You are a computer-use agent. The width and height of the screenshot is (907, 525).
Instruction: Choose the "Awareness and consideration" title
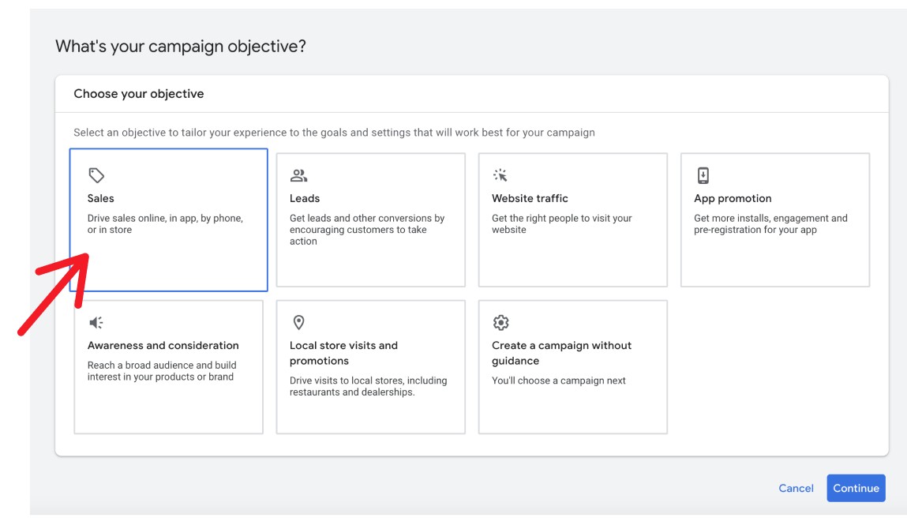coord(163,345)
